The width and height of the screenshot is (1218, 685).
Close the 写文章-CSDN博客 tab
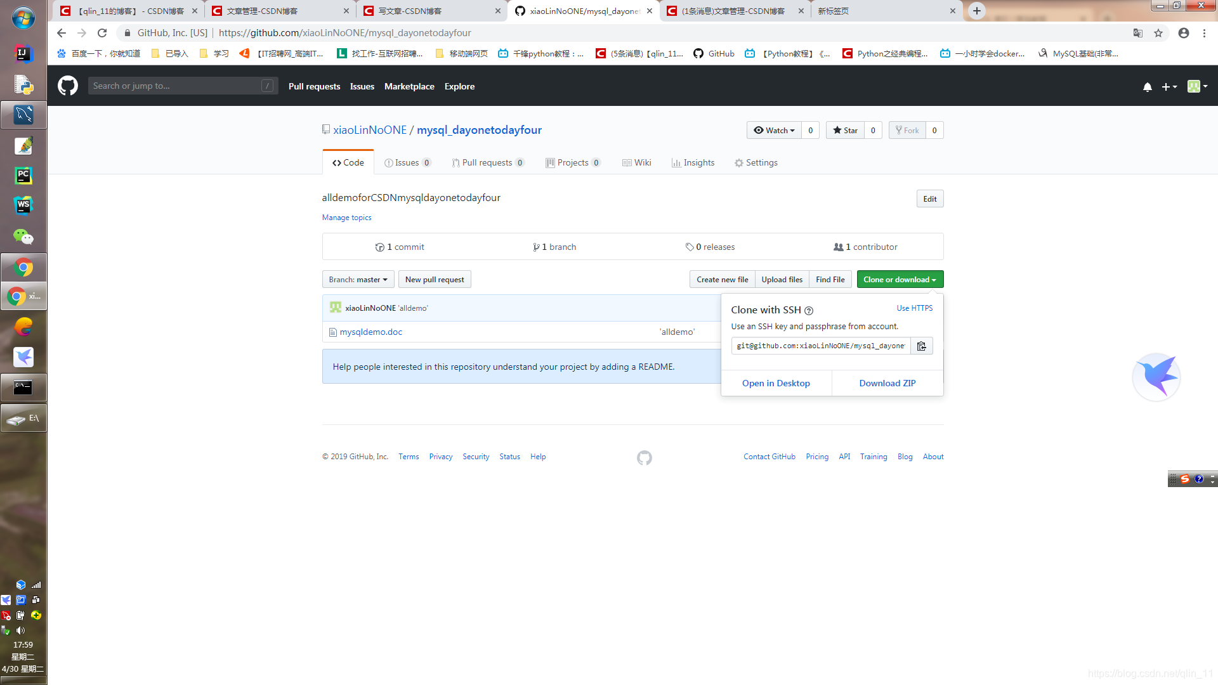click(498, 11)
